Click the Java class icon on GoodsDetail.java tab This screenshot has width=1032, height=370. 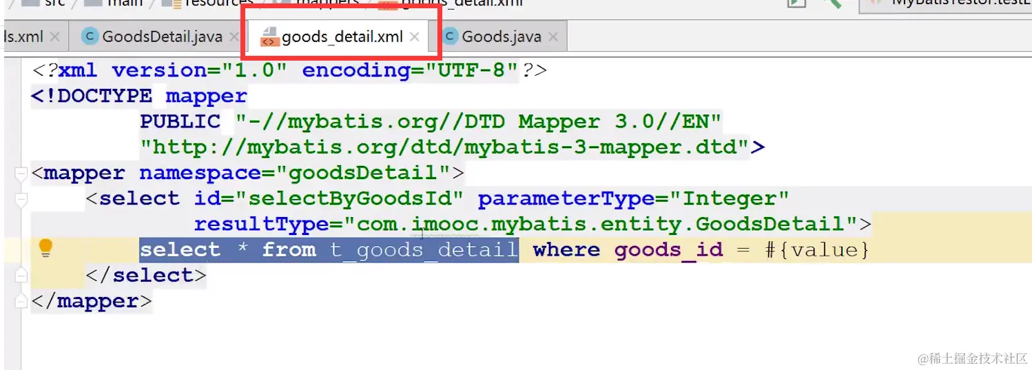tap(90, 37)
